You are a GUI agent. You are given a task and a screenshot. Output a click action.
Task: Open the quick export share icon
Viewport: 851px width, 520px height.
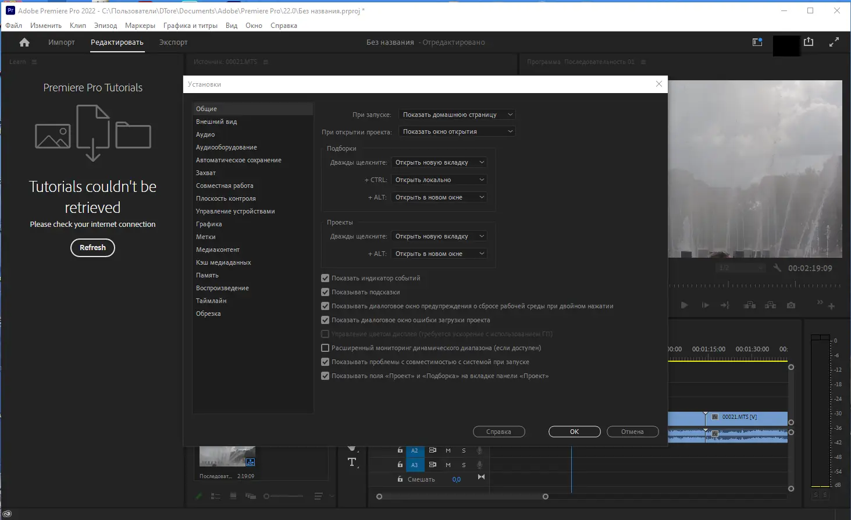[809, 42]
